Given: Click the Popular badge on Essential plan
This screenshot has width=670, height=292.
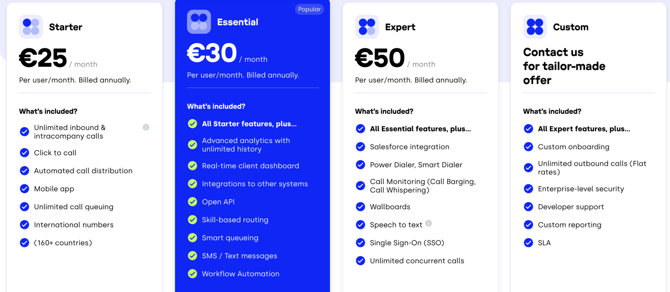Looking at the screenshot, I should [x=309, y=9].
